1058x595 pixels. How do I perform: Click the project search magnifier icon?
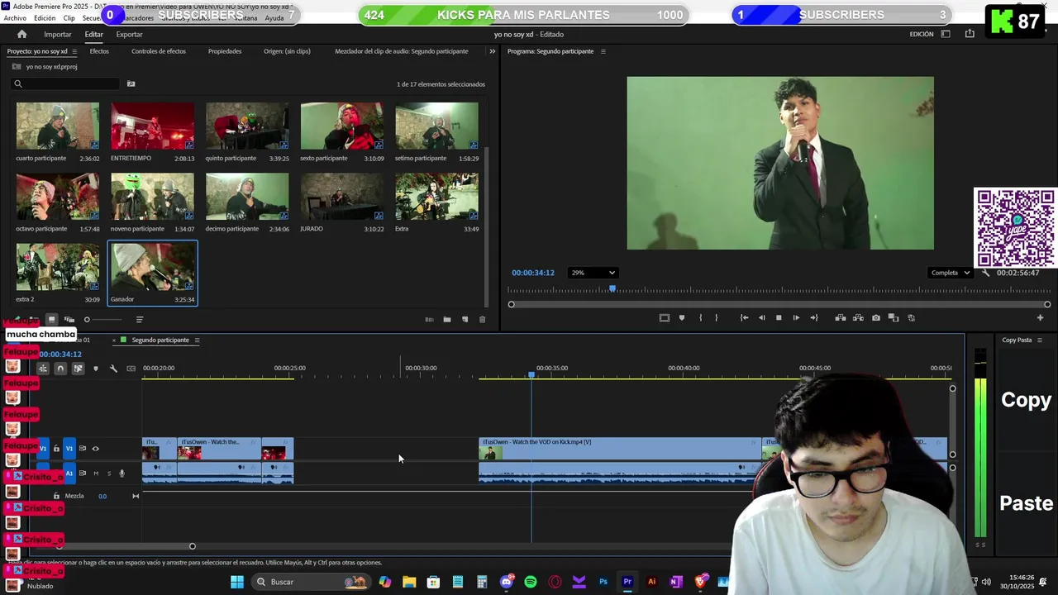pyautogui.click(x=17, y=83)
